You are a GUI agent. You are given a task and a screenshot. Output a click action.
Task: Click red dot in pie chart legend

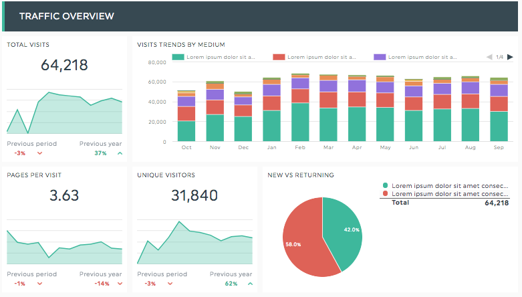point(386,194)
